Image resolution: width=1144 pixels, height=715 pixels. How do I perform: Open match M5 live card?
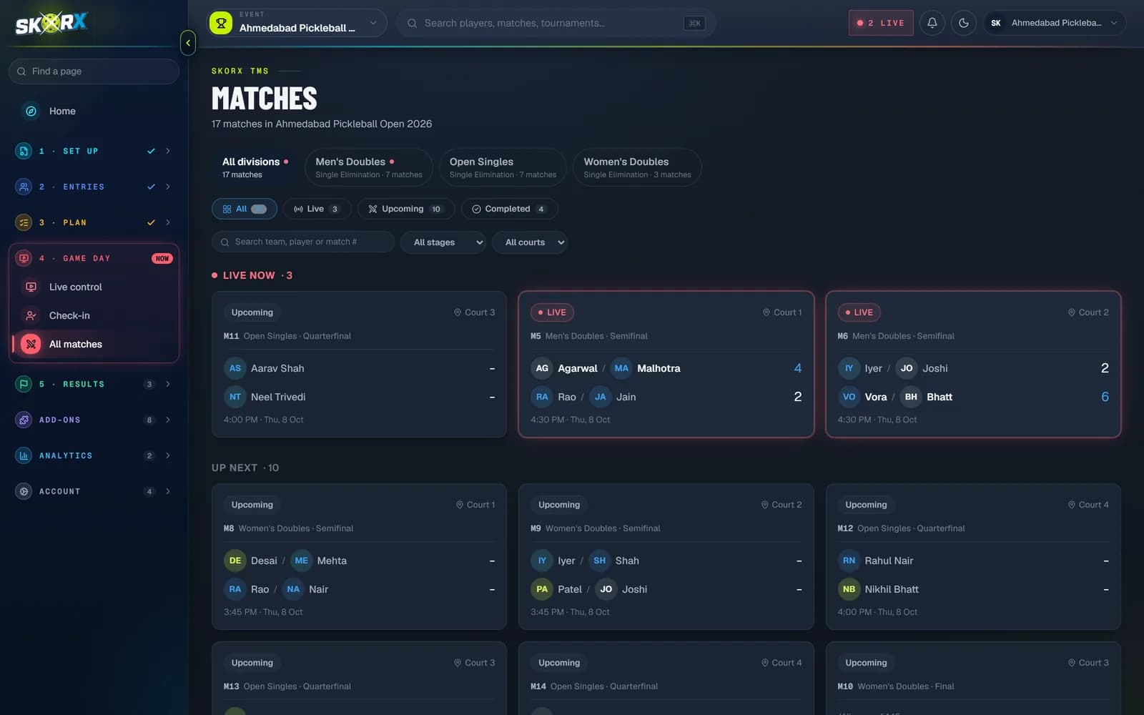(666, 364)
